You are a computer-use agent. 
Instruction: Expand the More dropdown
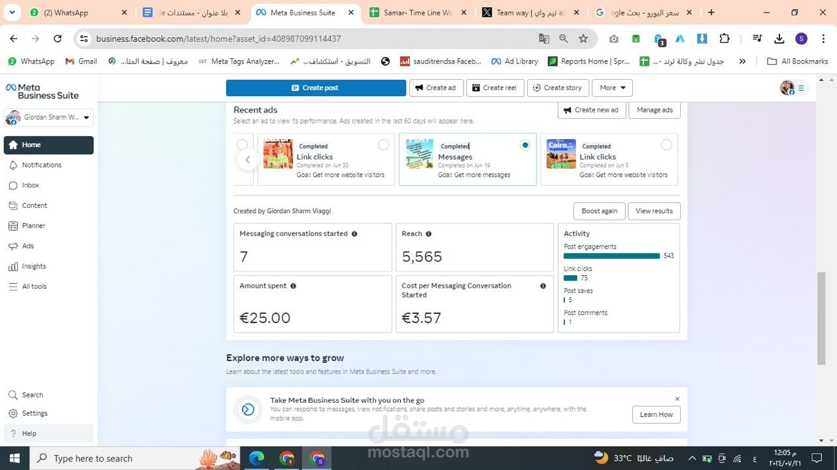612,88
